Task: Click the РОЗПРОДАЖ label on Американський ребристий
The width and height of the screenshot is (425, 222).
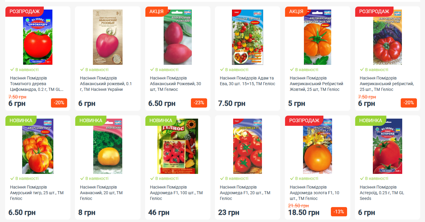Action: 374,11
